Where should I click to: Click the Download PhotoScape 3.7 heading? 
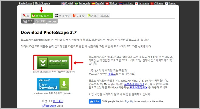49,33
